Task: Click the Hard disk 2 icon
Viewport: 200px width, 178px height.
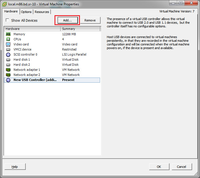Action: point(8,65)
